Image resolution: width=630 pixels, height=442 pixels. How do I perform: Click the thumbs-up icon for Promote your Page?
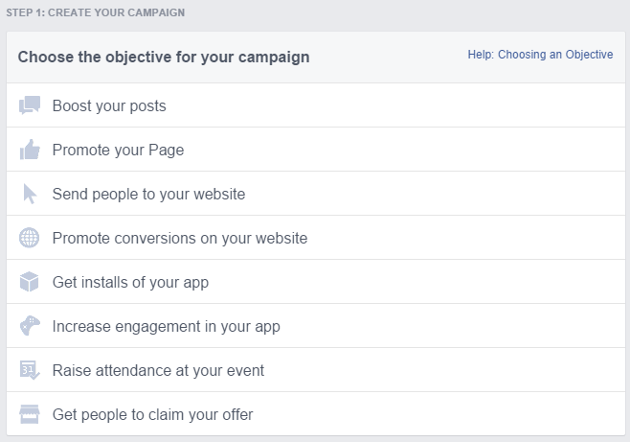point(30,150)
